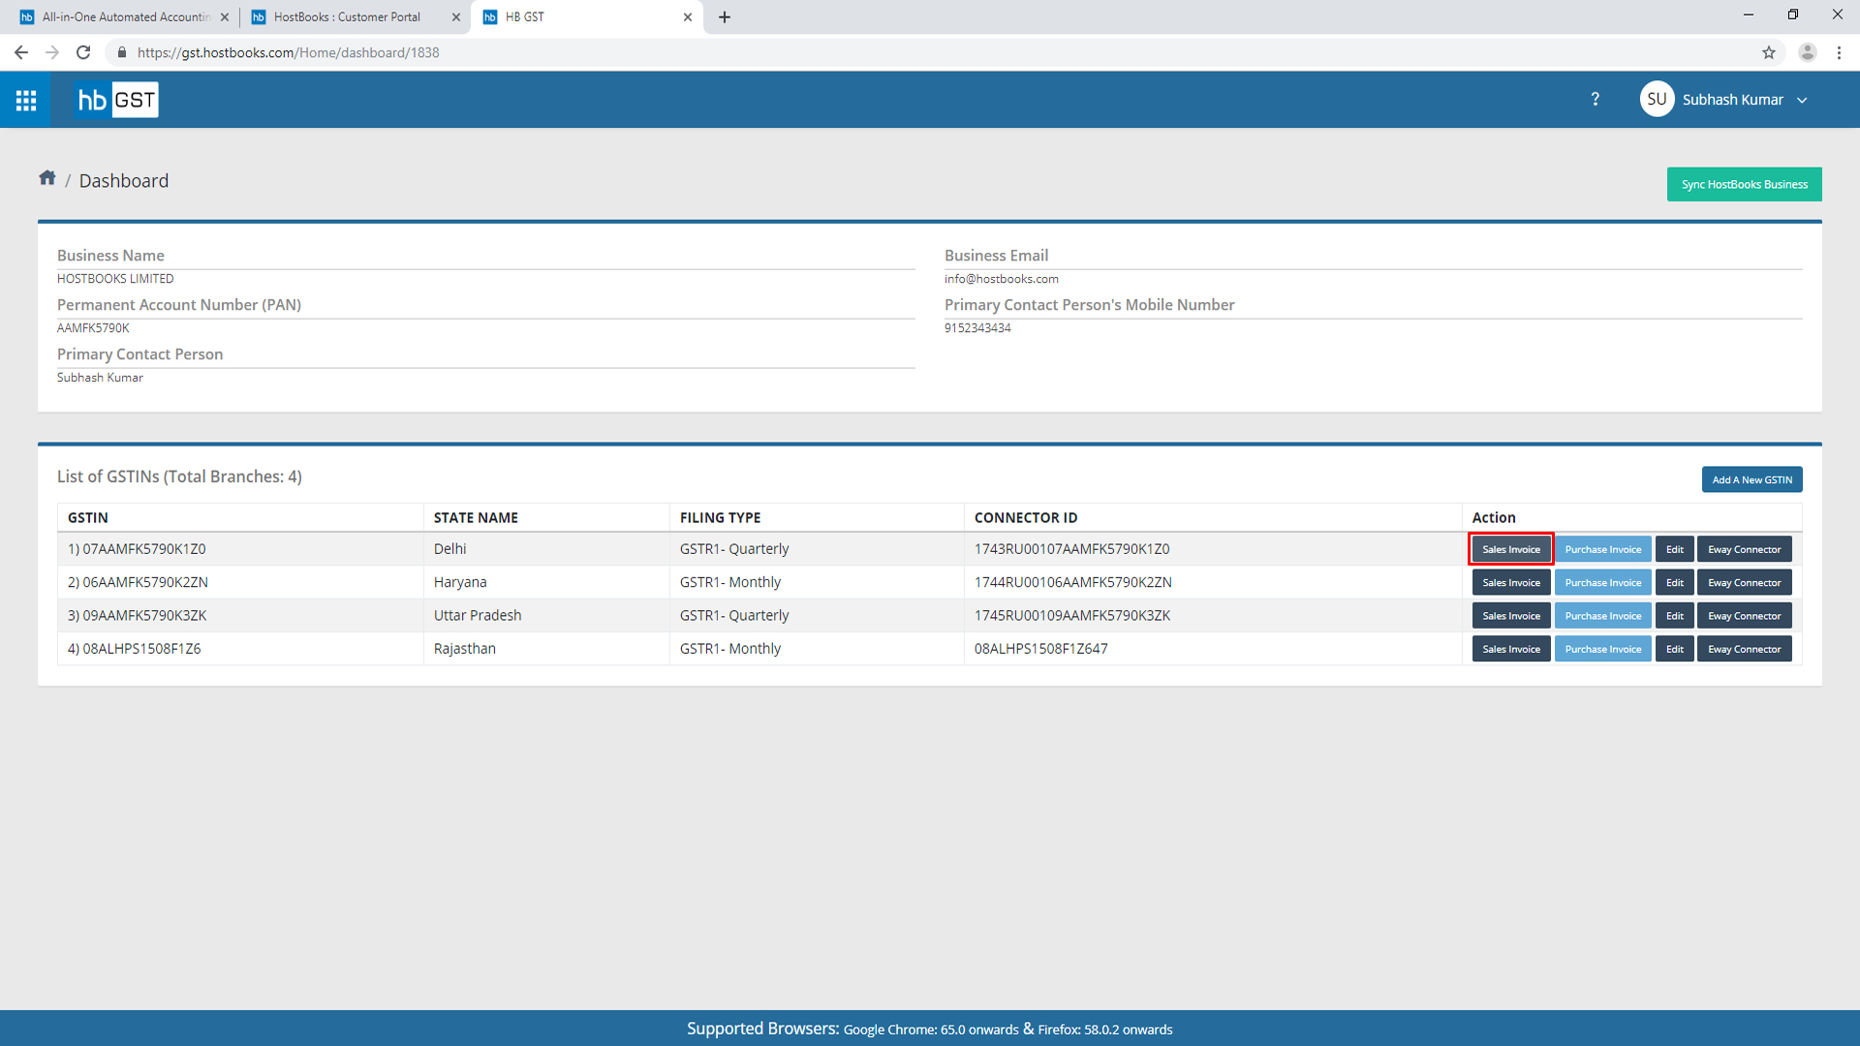The width and height of the screenshot is (1860, 1046).
Task: Click the info@hostbooks.com email text
Action: (1001, 279)
